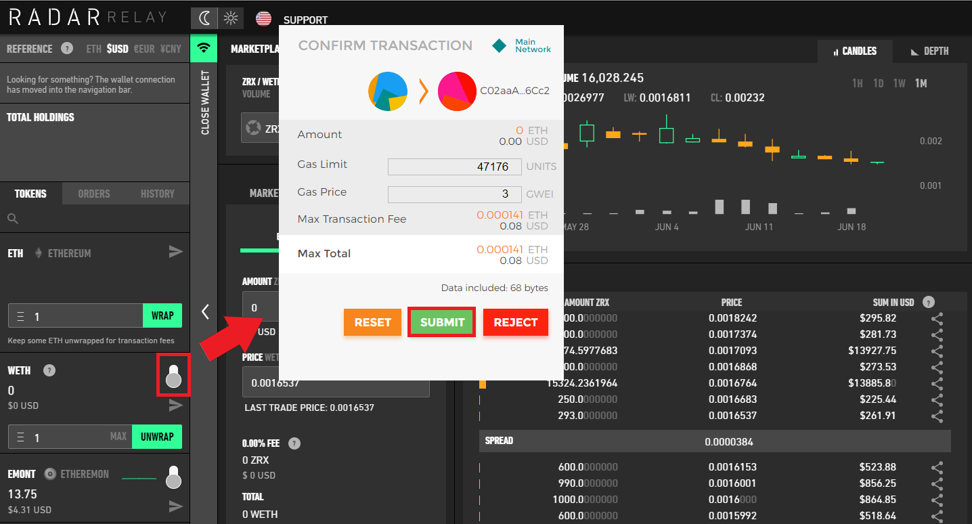Click CLOSE WALLET vertical label
This screenshot has width=972, height=524.
pyautogui.click(x=204, y=102)
